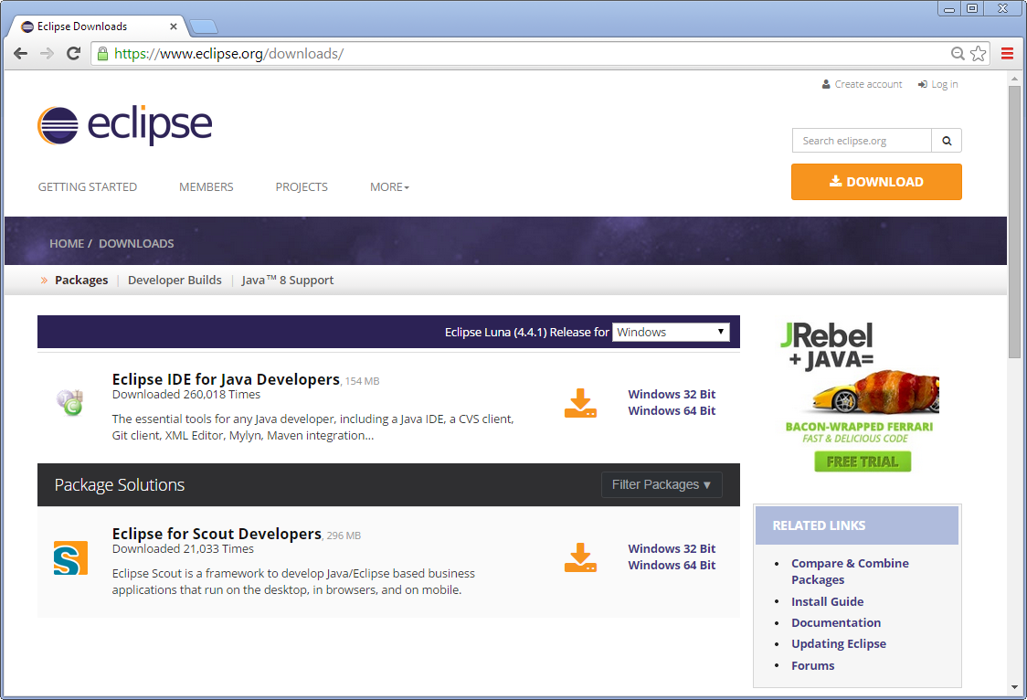The width and height of the screenshot is (1027, 700).
Task: Click the "296 MB" size text
Action: point(344,536)
